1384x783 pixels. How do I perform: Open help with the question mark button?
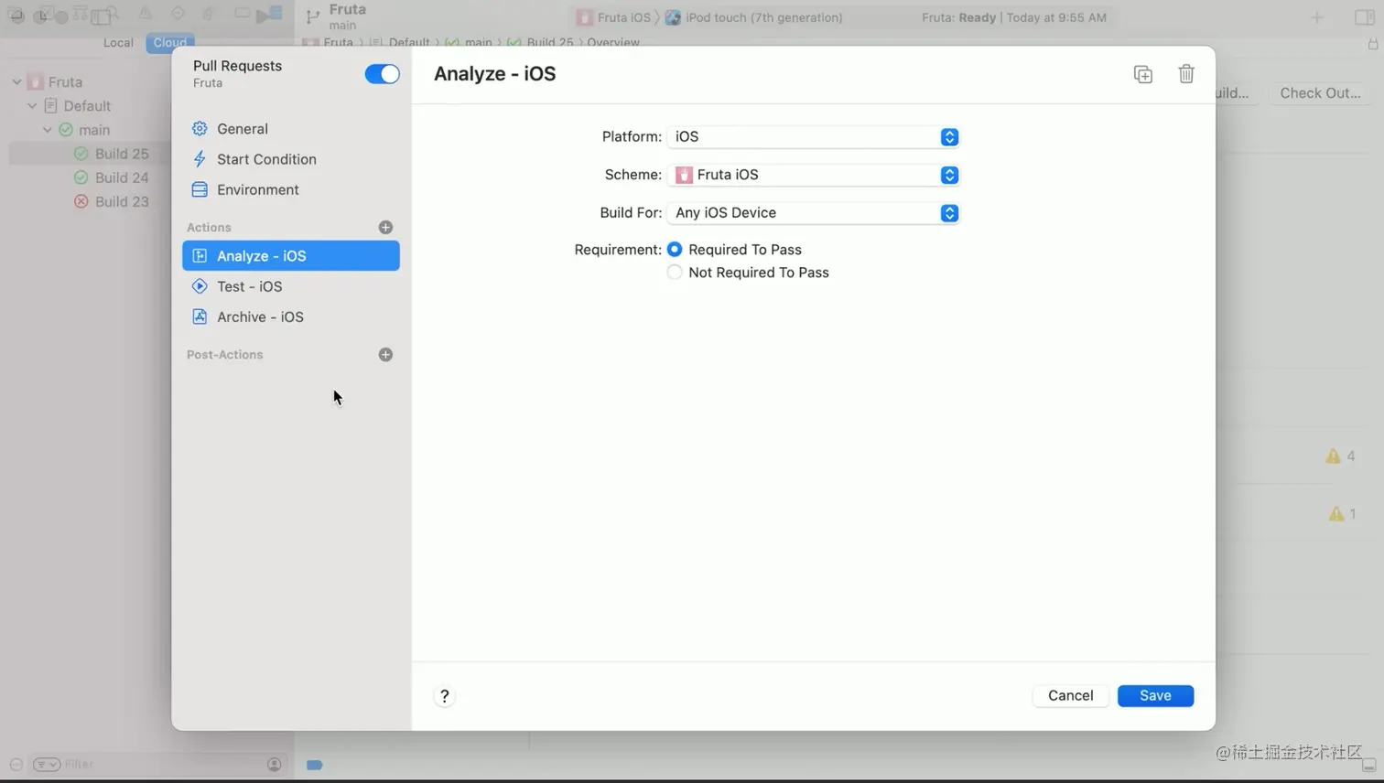pos(445,696)
